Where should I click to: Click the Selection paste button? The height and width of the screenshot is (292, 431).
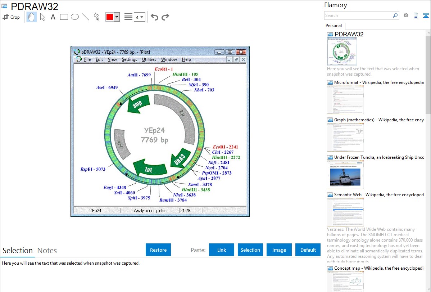tap(250, 250)
